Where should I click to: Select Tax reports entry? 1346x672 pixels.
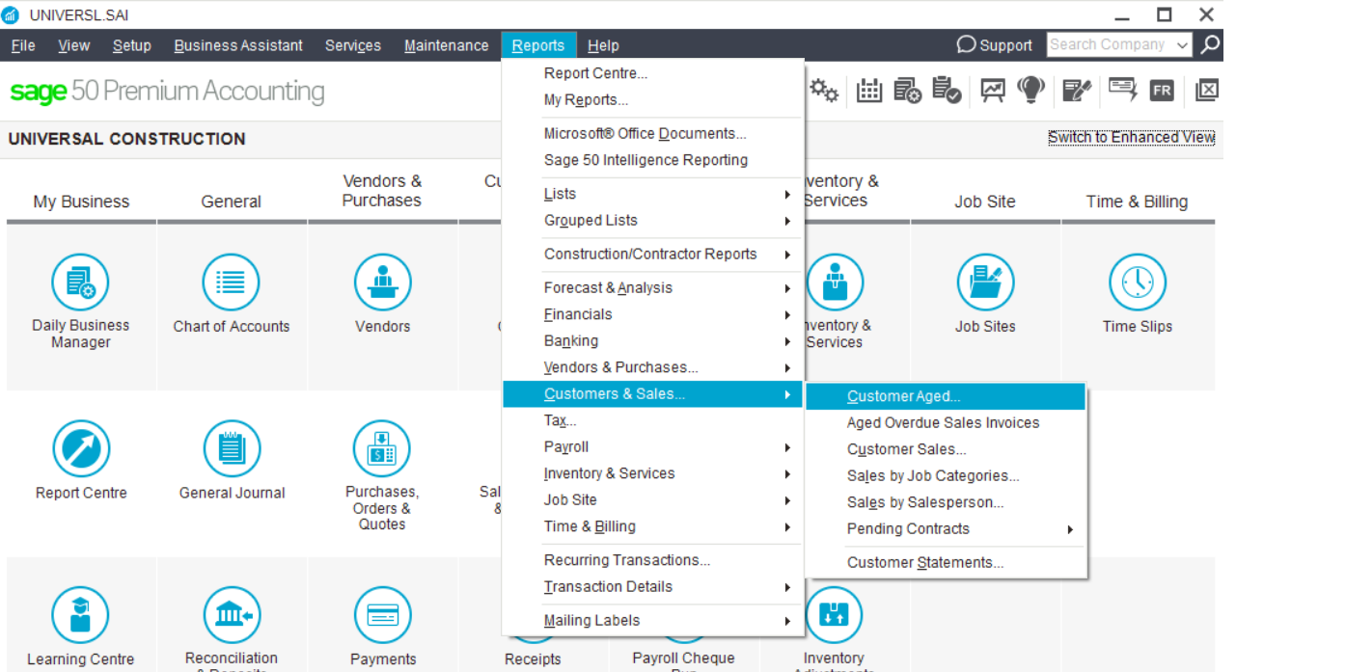coord(653,420)
